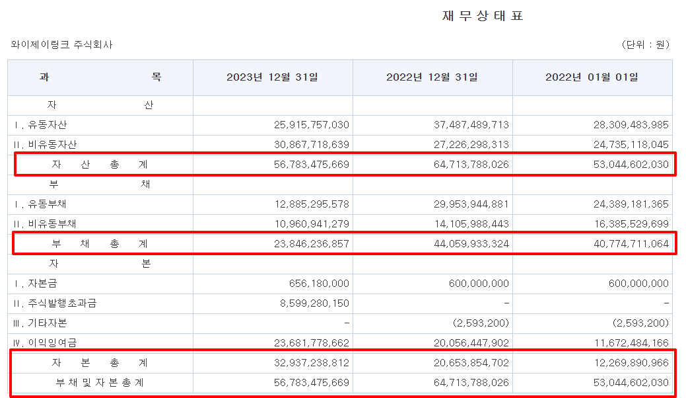The height and width of the screenshot is (398, 686).
Task: Click the value 28,309,483,985
Action: coord(631,125)
